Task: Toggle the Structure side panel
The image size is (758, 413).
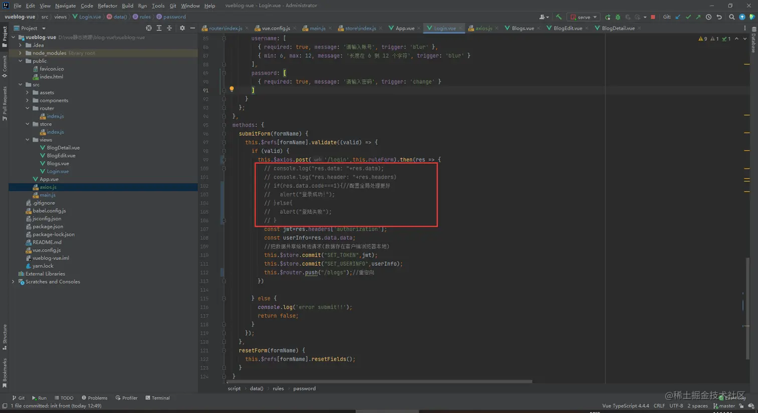Action: [x=5, y=336]
